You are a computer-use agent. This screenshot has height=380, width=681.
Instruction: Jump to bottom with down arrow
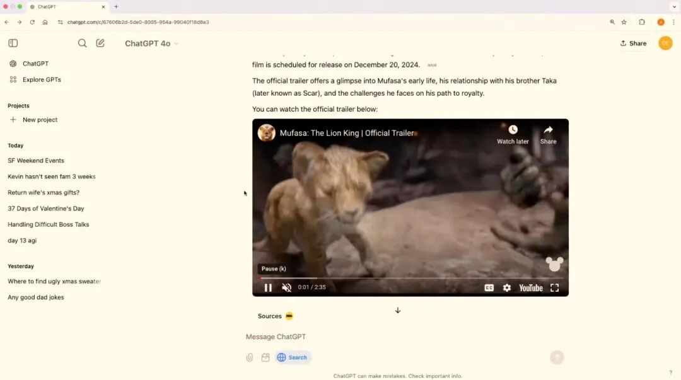tap(398, 310)
